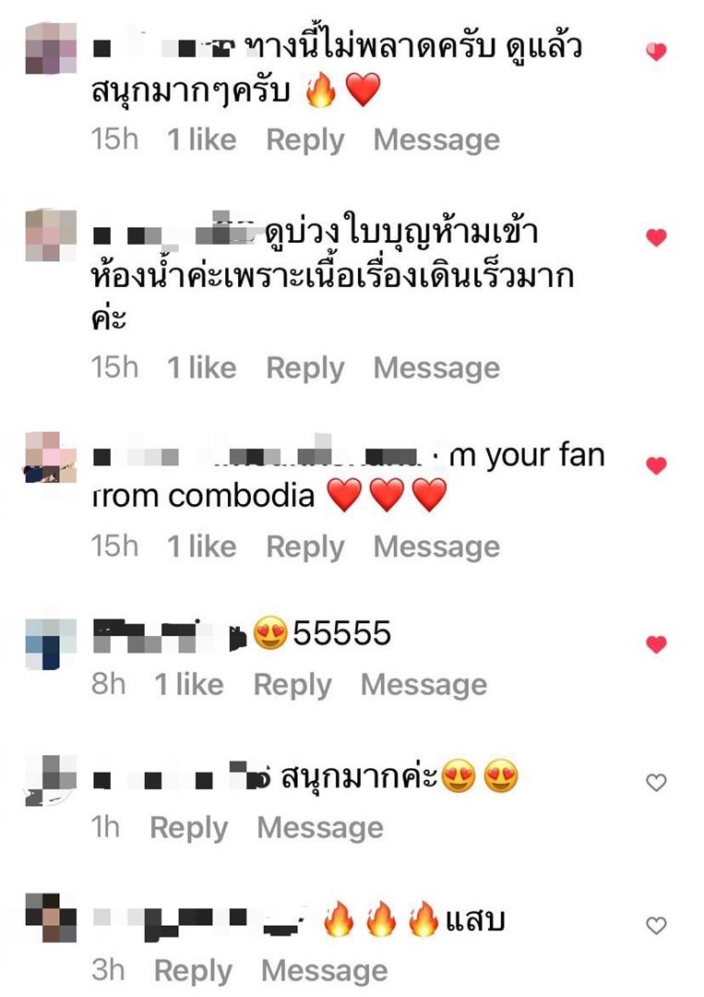Open the first commenter's profile picture

(51, 48)
